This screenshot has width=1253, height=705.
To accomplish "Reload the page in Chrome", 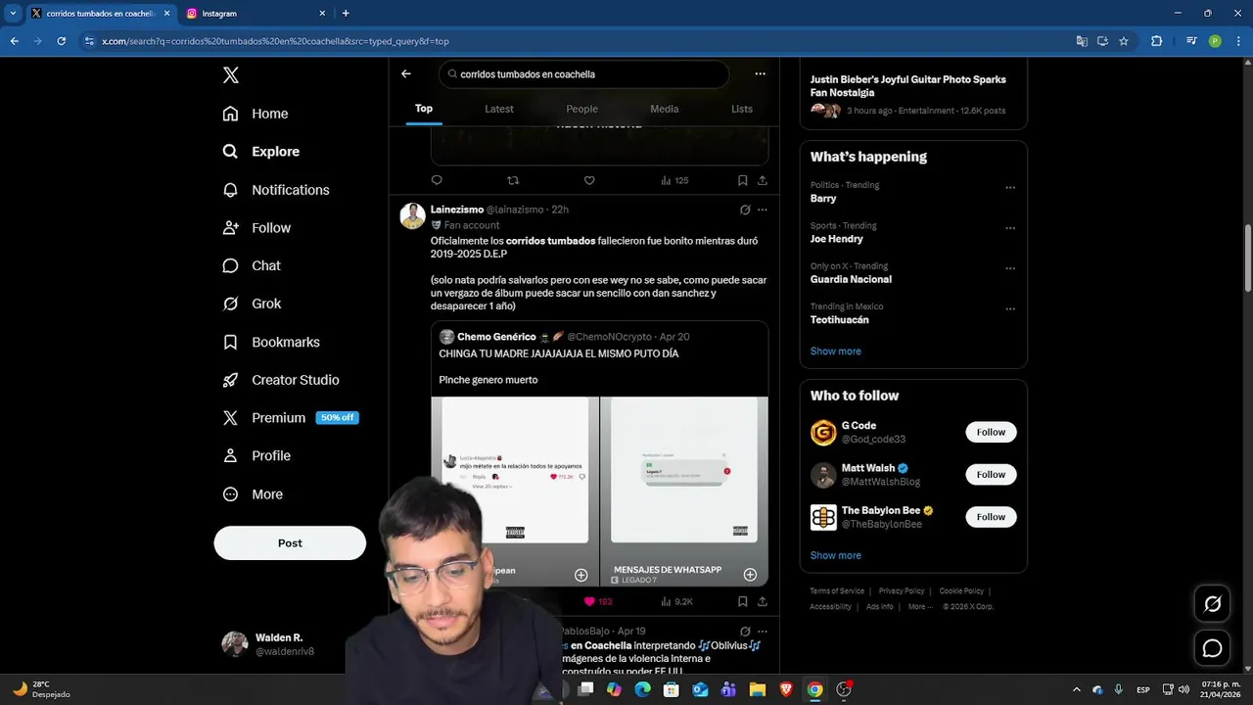I will pyautogui.click(x=61, y=41).
